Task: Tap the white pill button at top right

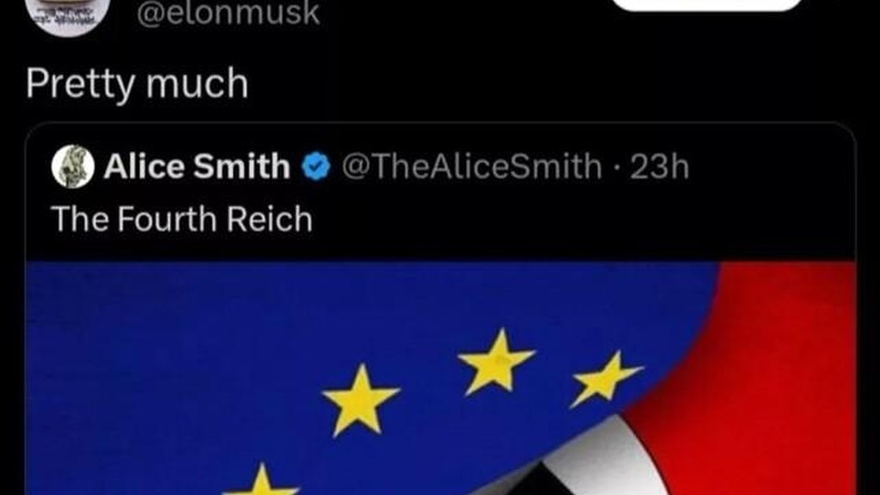Action: 707,4
